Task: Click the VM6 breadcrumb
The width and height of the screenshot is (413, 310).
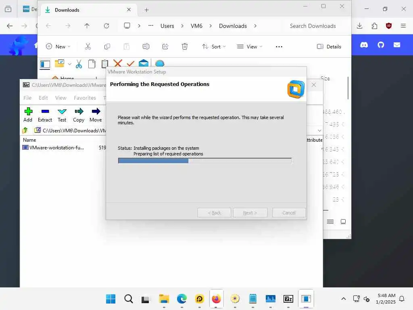Action: 196,26
